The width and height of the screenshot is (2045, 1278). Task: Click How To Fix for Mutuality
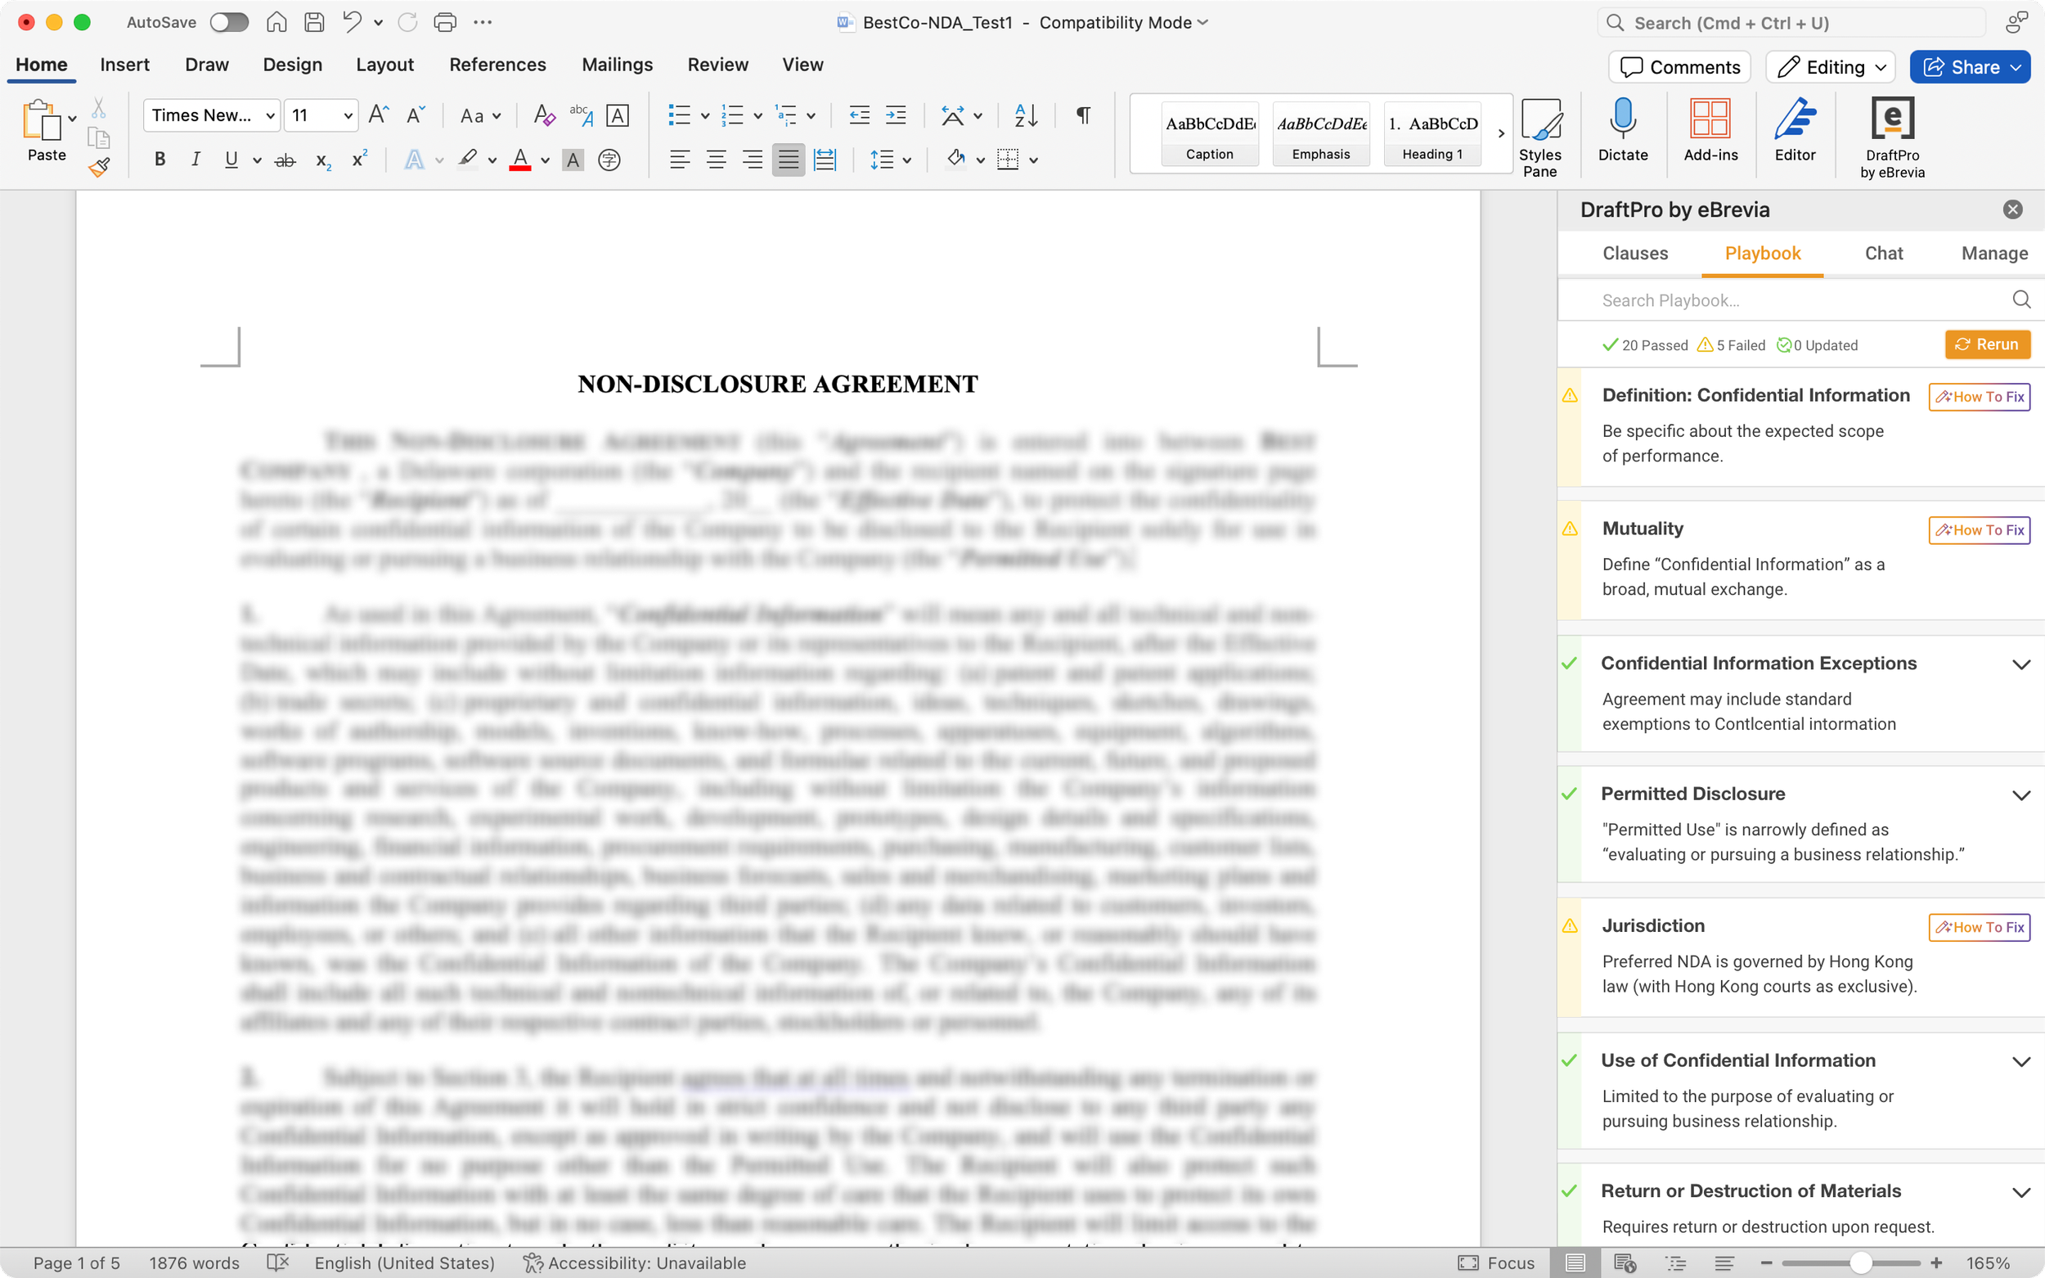[1979, 530]
